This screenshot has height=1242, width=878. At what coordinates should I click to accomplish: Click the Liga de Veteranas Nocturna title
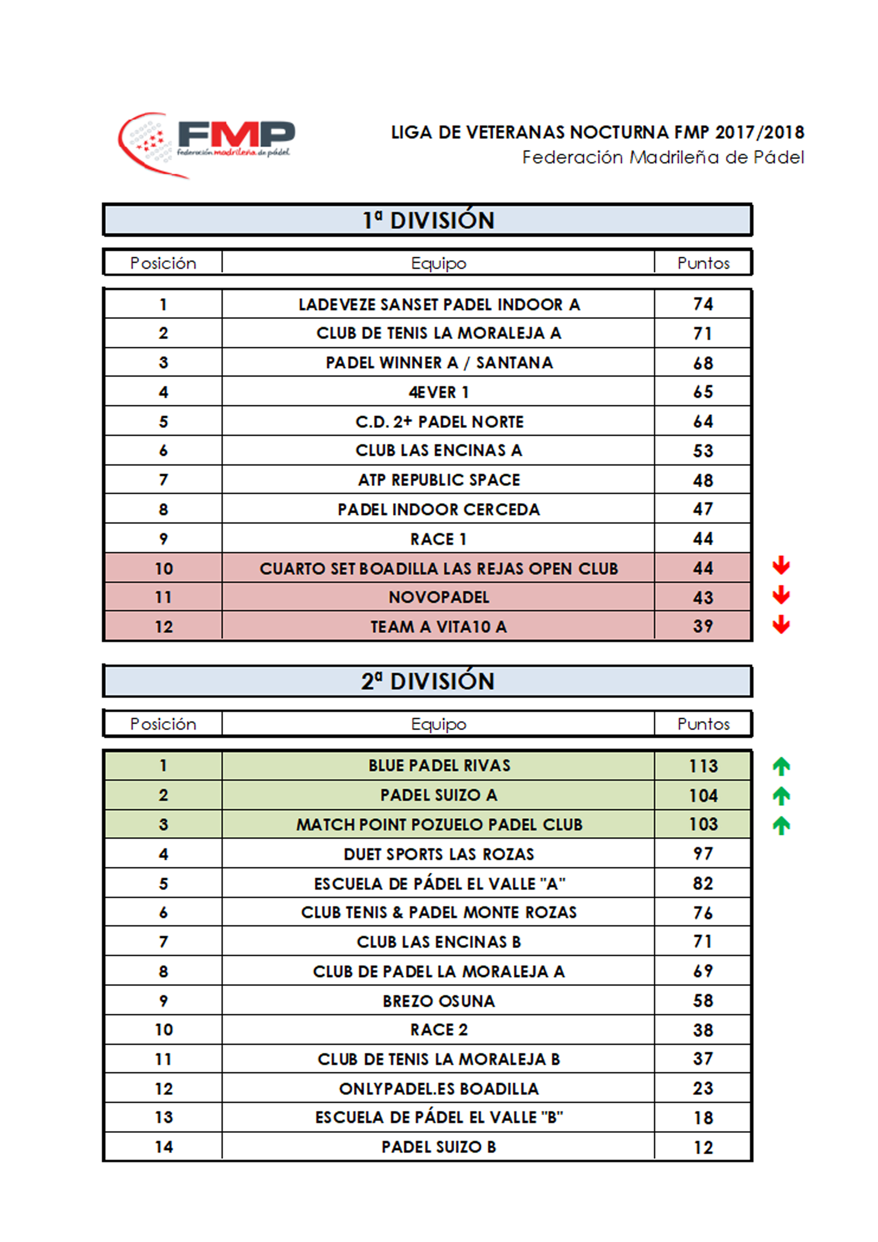[598, 132]
